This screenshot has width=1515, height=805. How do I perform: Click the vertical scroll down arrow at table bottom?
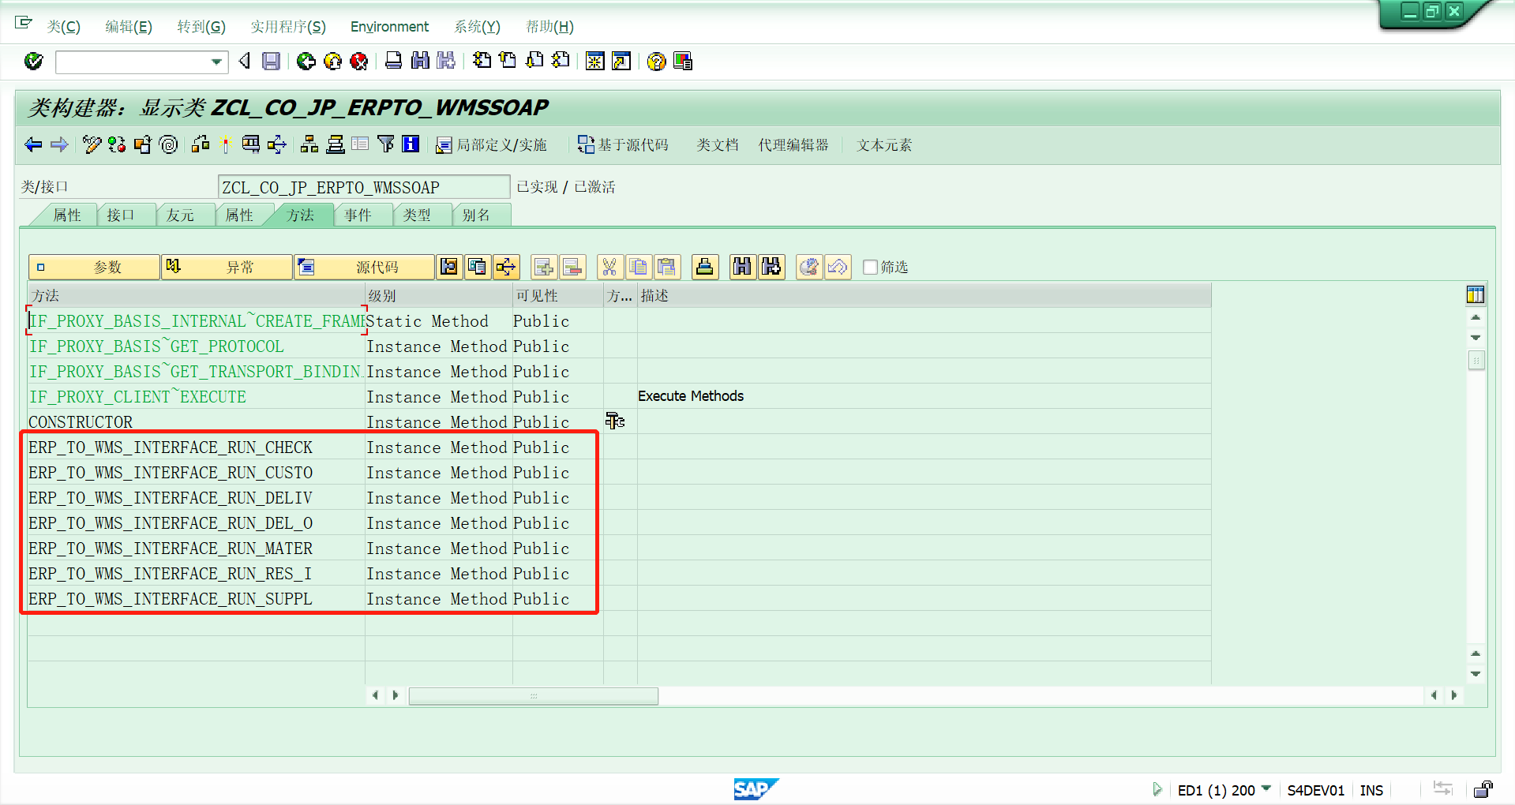click(x=1476, y=674)
